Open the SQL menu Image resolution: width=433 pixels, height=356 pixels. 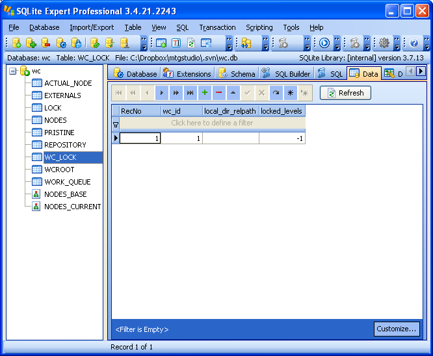tap(183, 27)
